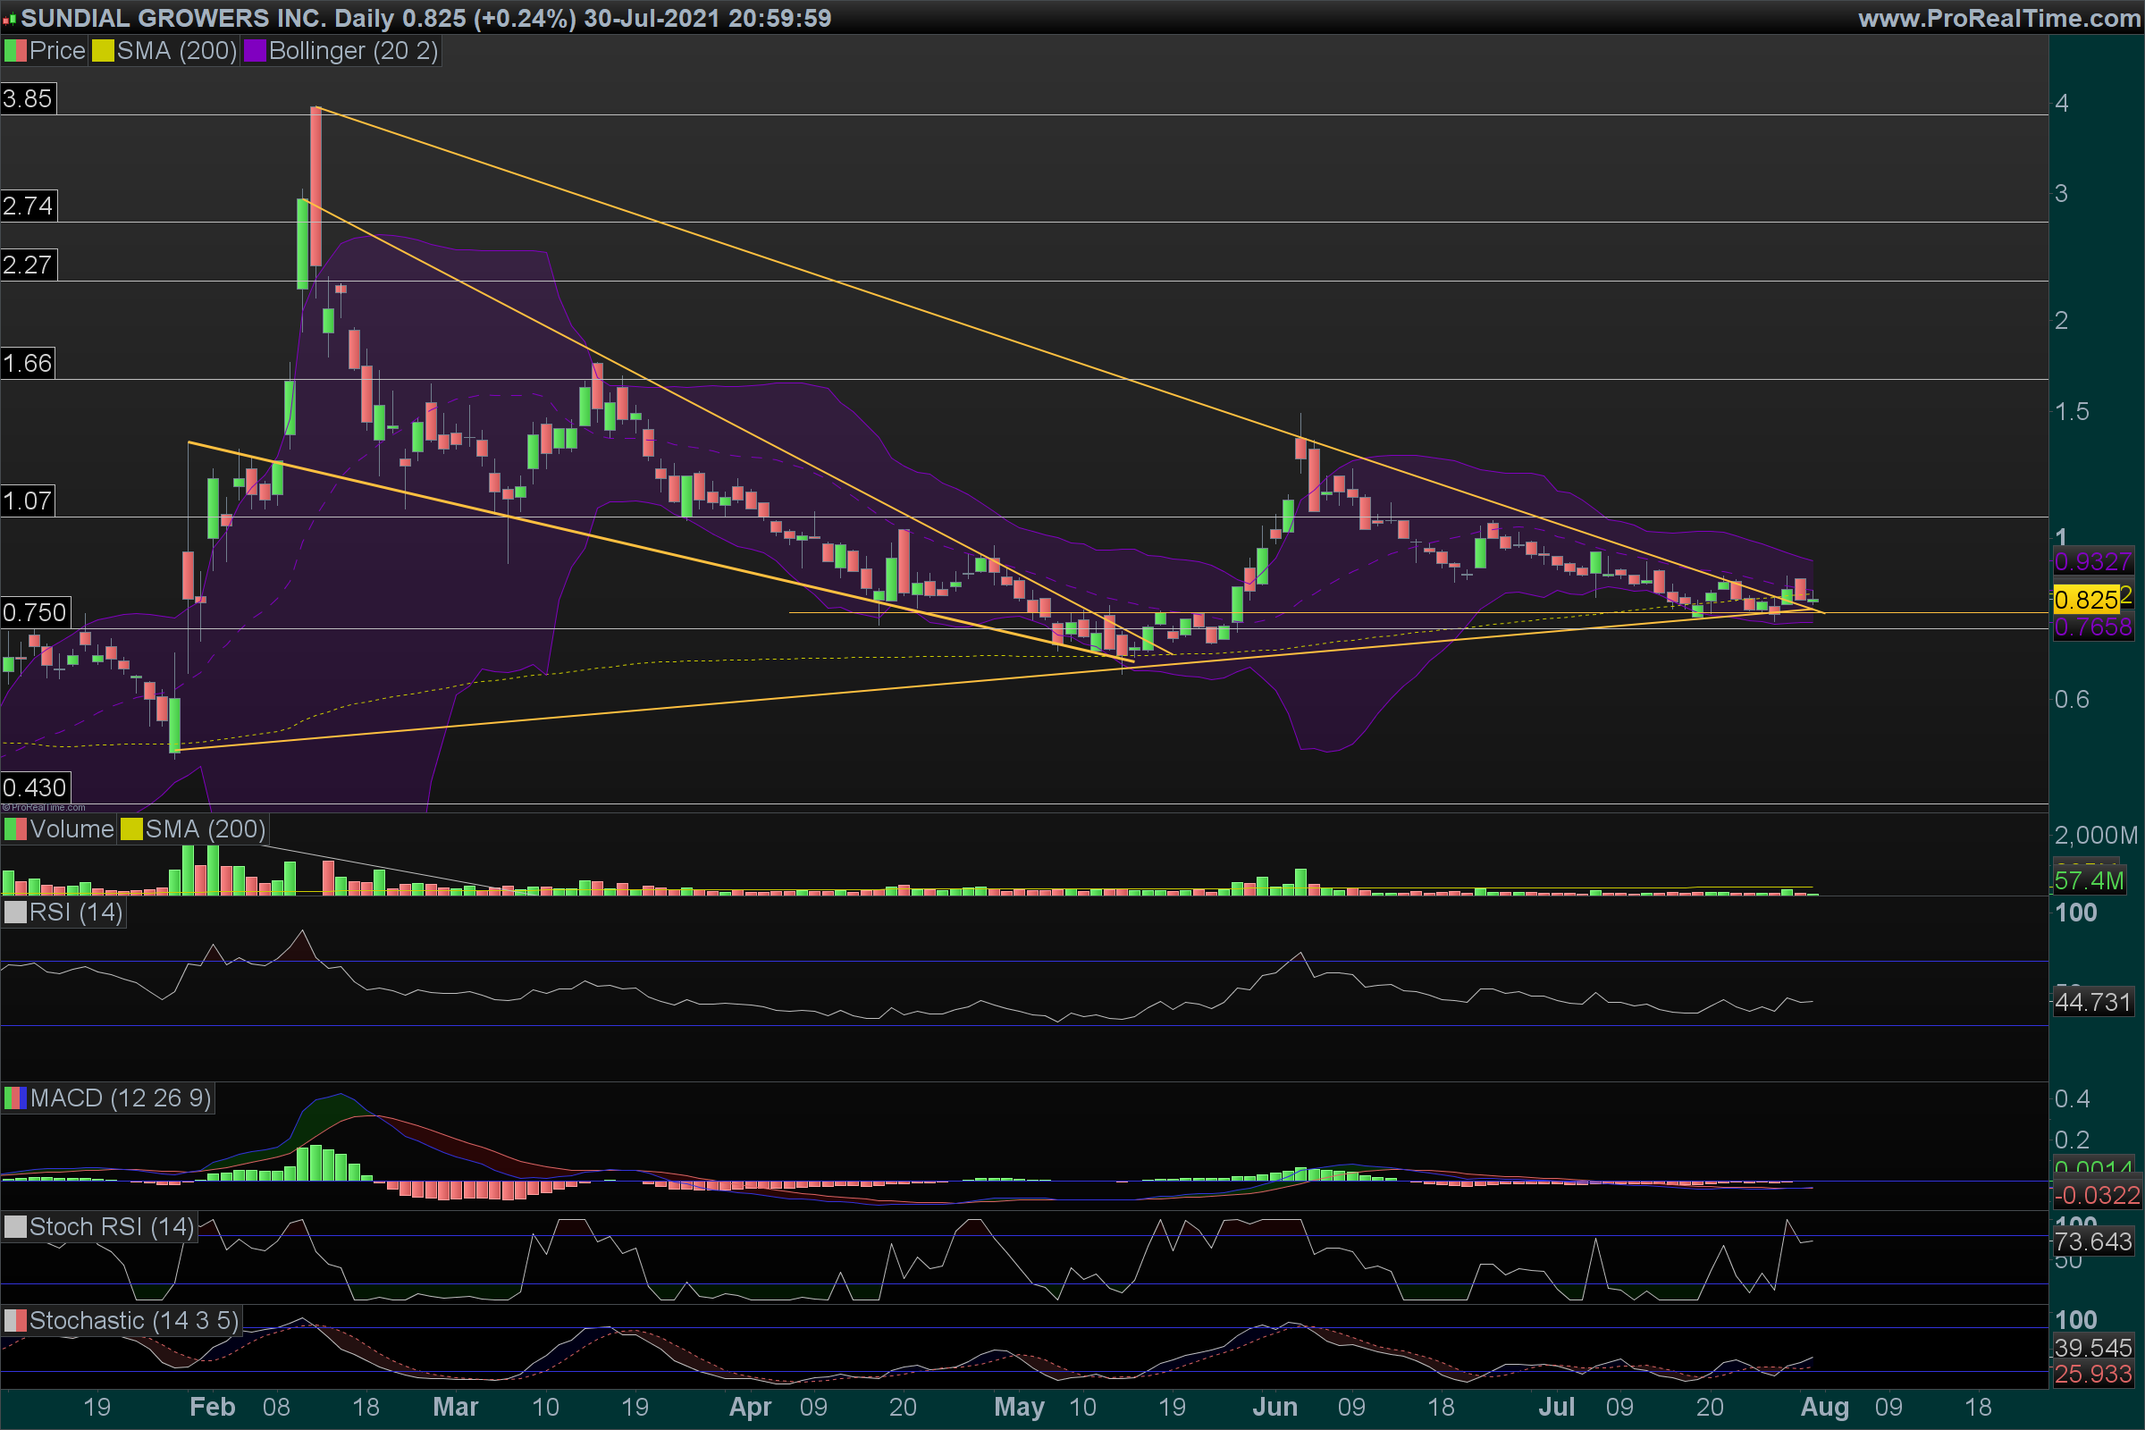Select the 3.85 horizontal price level label
Image resolution: width=2145 pixels, height=1430 pixels.
pyautogui.click(x=29, y=98)
